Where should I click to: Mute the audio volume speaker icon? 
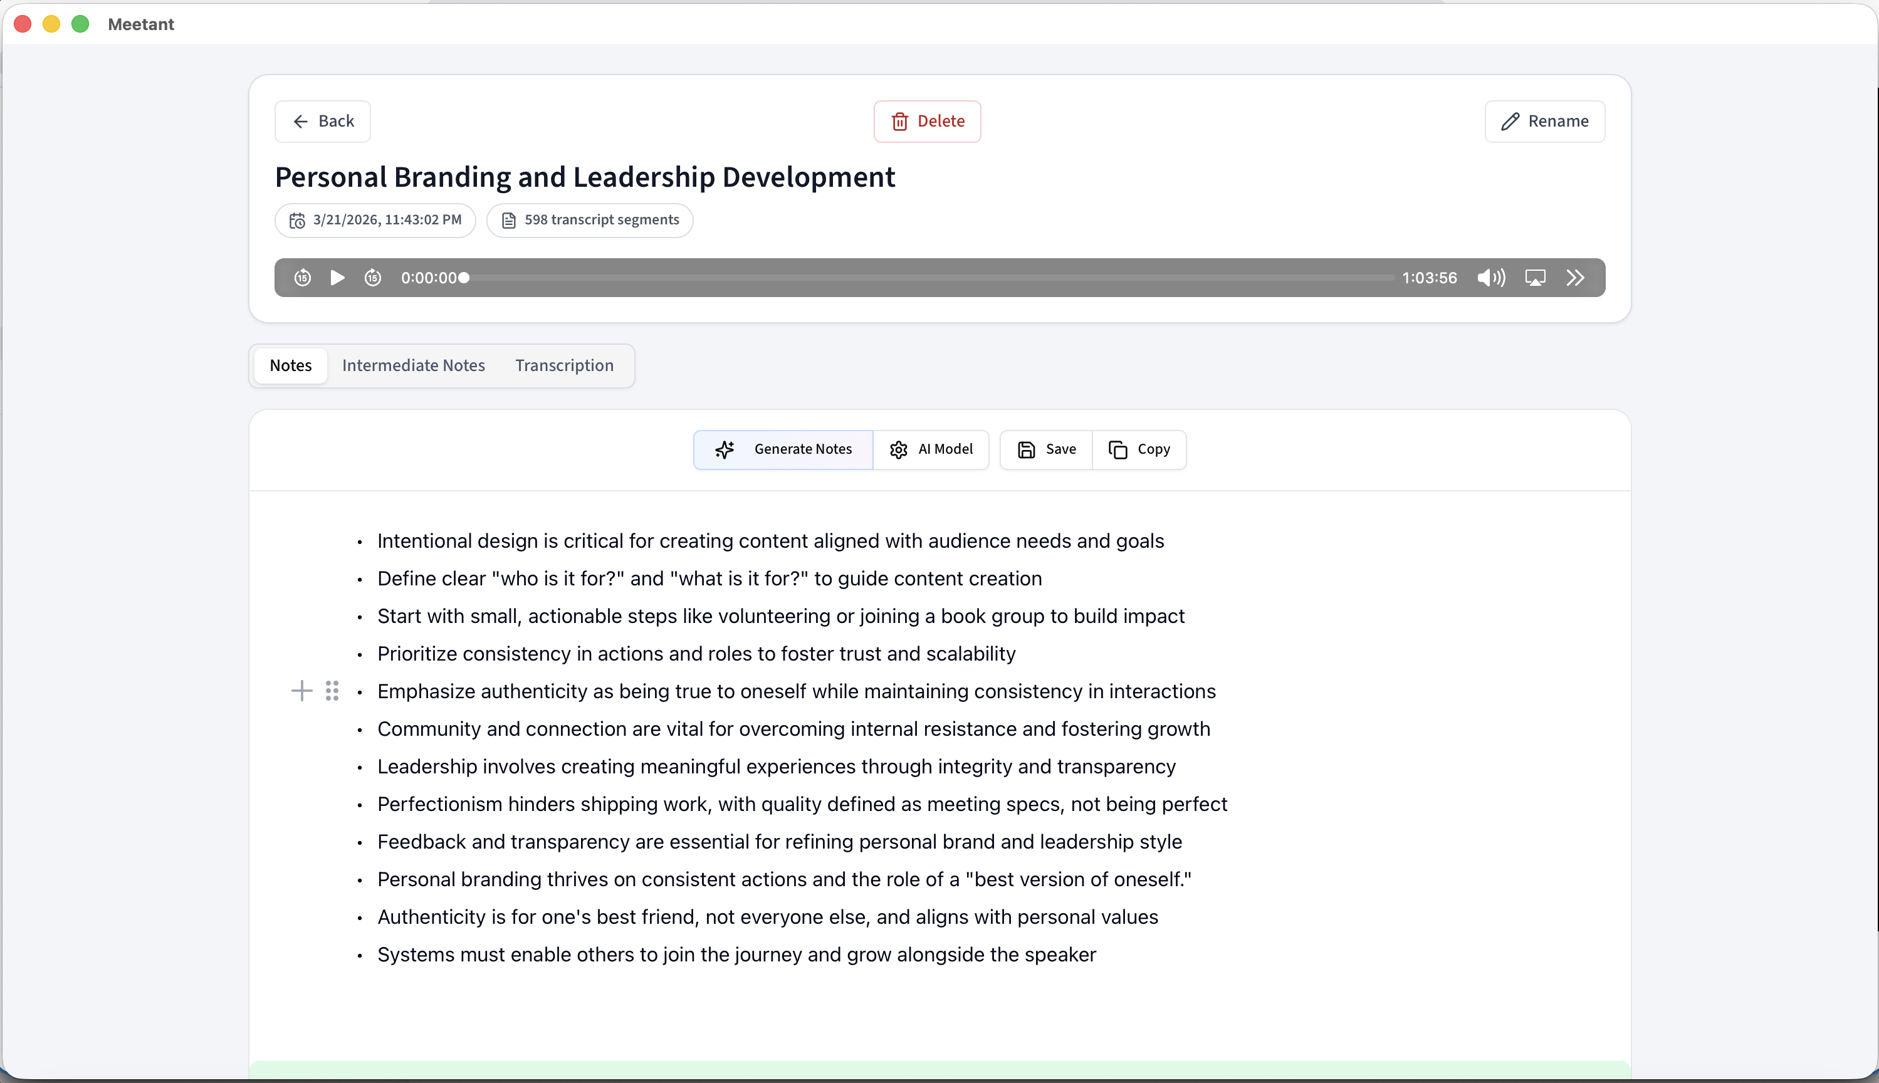1490,278
